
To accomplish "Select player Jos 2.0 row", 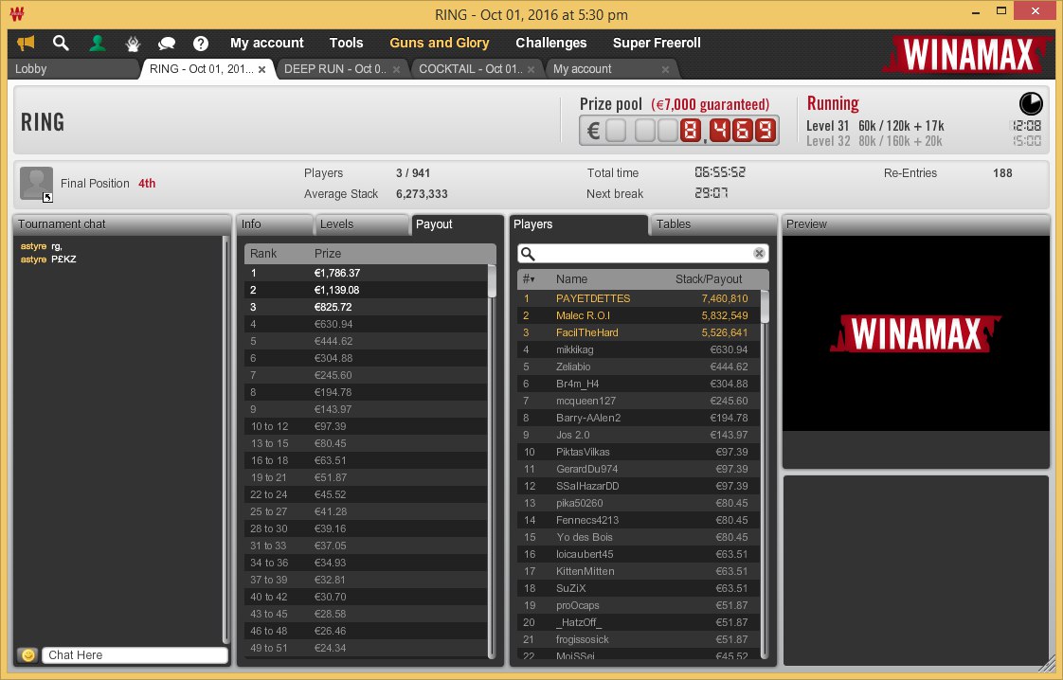I will click(639, 435).
